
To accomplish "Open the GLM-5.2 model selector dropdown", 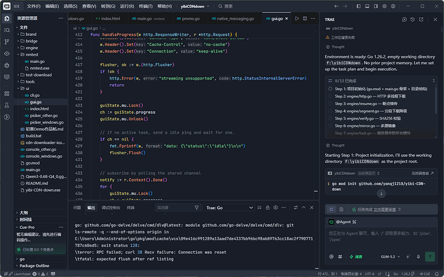I will coord(391,256).
